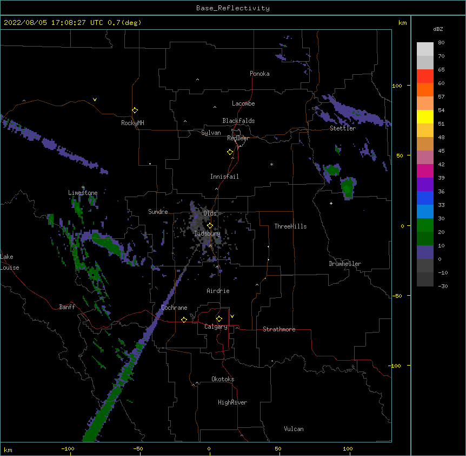Click the 80 value in the dBZ legend
The width and height of the screenshot is (466, 456).
click(441, 43)
